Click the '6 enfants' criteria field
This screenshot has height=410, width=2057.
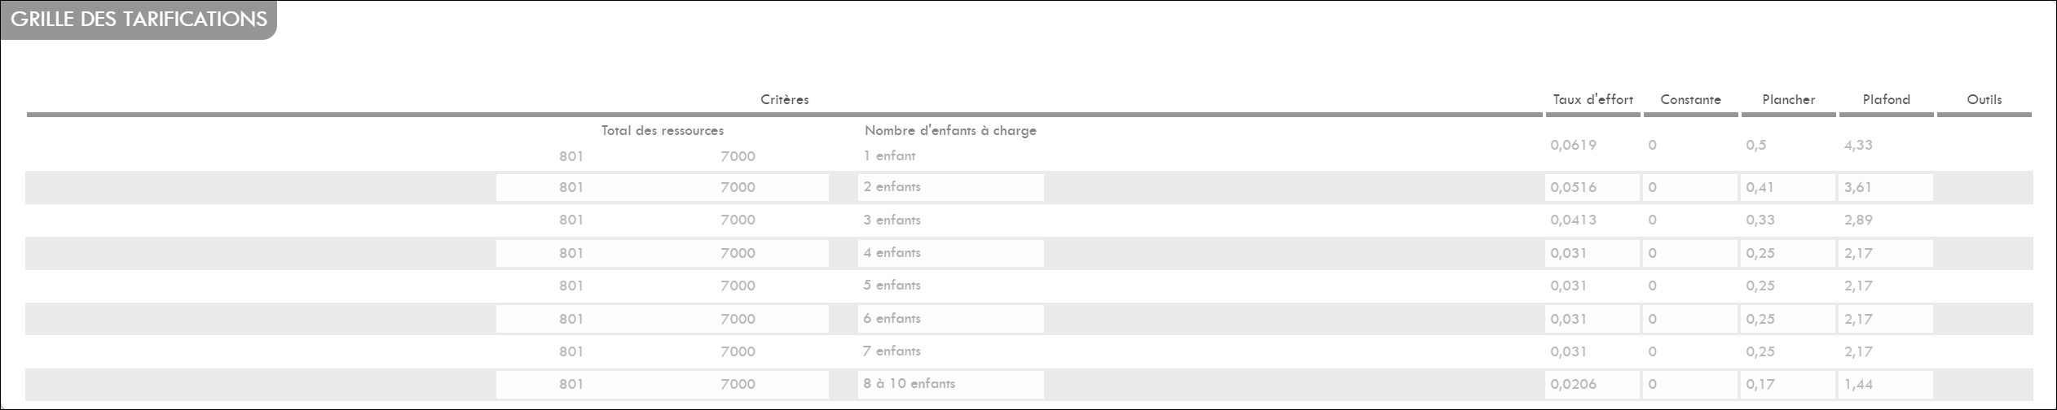[x=950, y=319]
